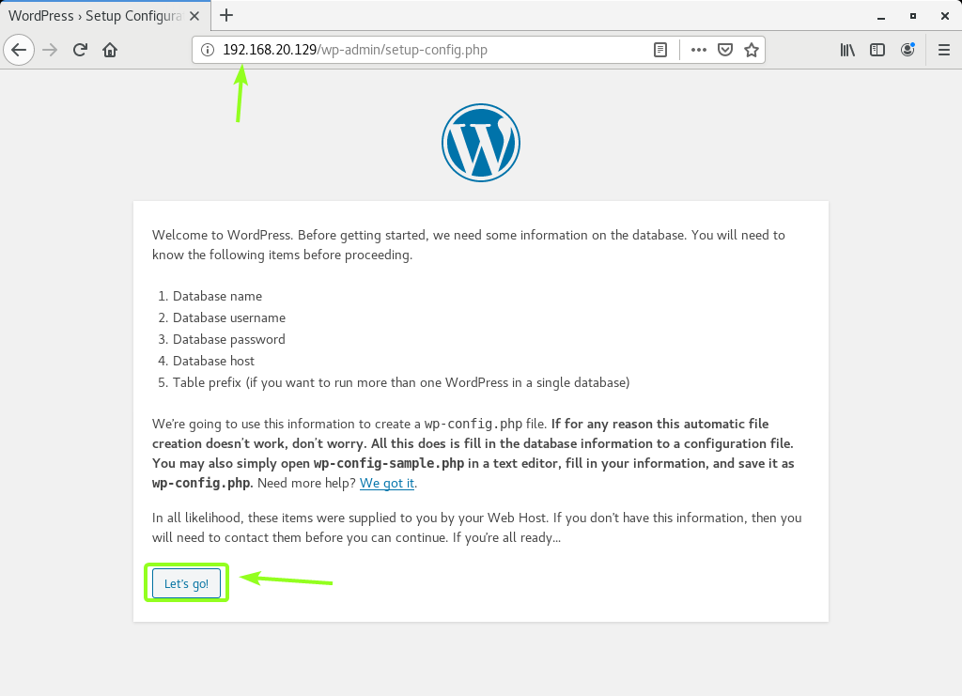Open the Library menu
962x696 pixels.
(x=847, y=50)
